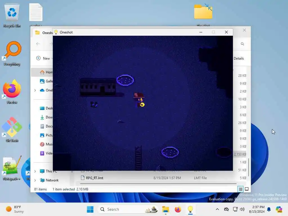Open the Recycle Bin desktop icon
Image resolution: width=288 pixels, height=216 pixels.
coord(12,16)
